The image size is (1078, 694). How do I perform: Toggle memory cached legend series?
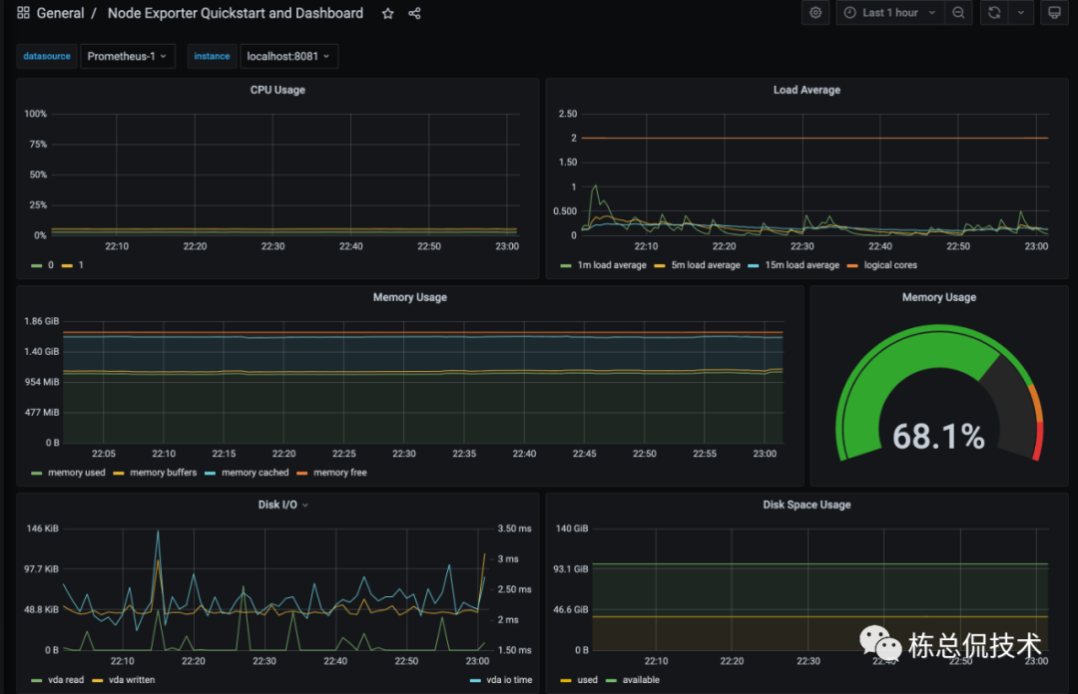pyautogui.click(x=248, y=473)
